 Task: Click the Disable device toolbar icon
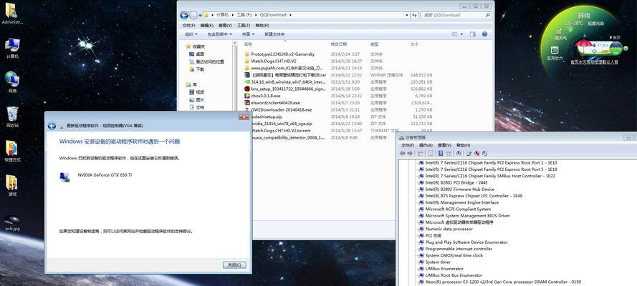(484, 154)
